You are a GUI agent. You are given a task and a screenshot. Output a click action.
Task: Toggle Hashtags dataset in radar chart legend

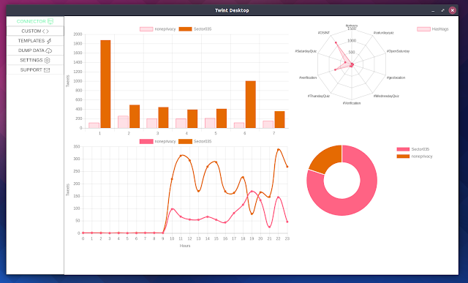(433, 29)
